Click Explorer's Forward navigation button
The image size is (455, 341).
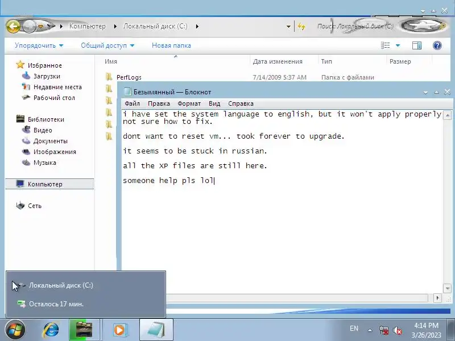(x=29, y=27)
